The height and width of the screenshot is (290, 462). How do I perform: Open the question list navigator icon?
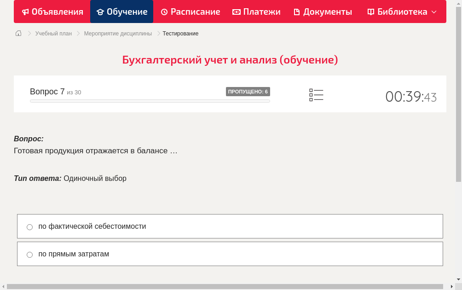pyautogui.click(x=316, y=95)
